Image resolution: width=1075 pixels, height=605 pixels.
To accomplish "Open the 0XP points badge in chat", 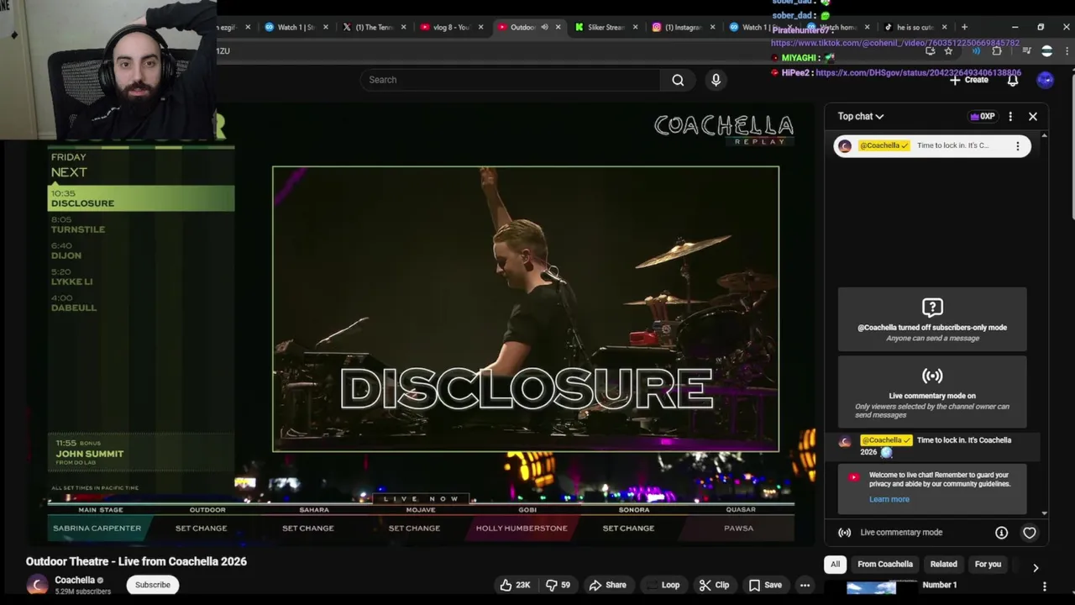I will (x=982, y=117).
